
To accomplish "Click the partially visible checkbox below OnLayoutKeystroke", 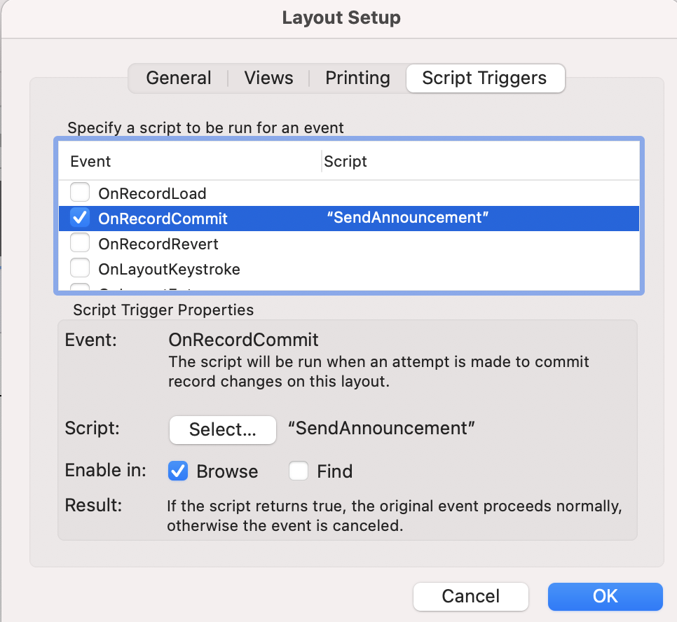I will (x=80, y=287).
